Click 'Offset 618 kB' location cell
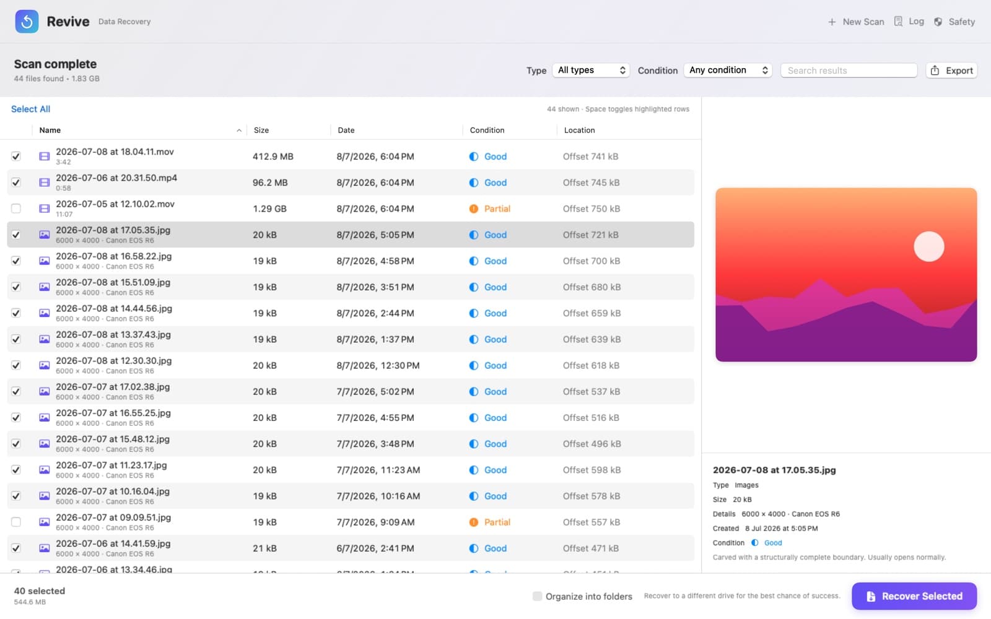This screenshot has width=991, height=619. [x=591, y=366]
